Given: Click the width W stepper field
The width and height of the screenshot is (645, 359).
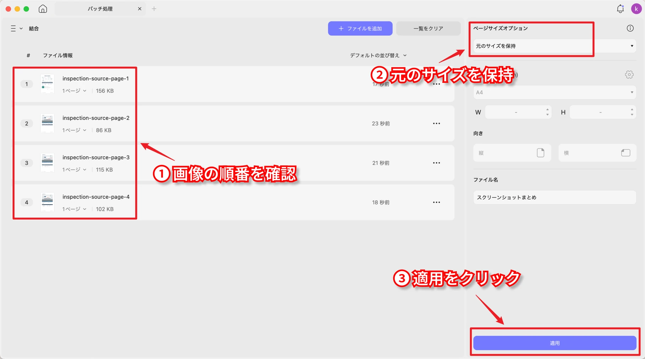Looking at the screenshot, I should point(518,112).
